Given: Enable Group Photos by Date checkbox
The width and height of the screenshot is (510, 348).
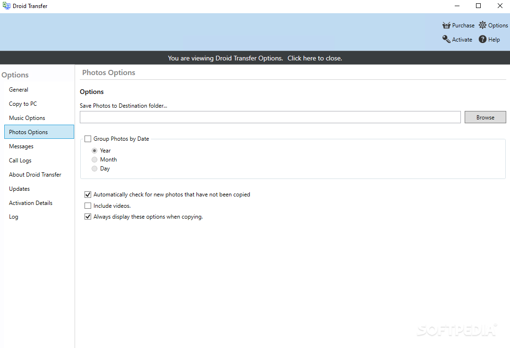Looking at the screenshot, I should pyautogui.click(x=88, y=139).
